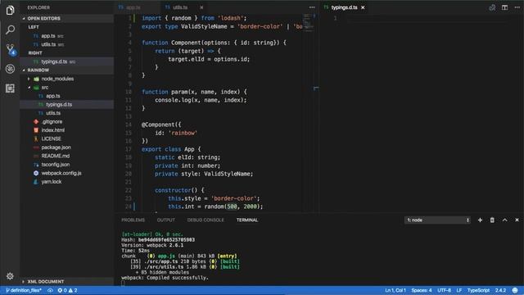
Task: Select the Terminal panel tab
Action: 247,220
